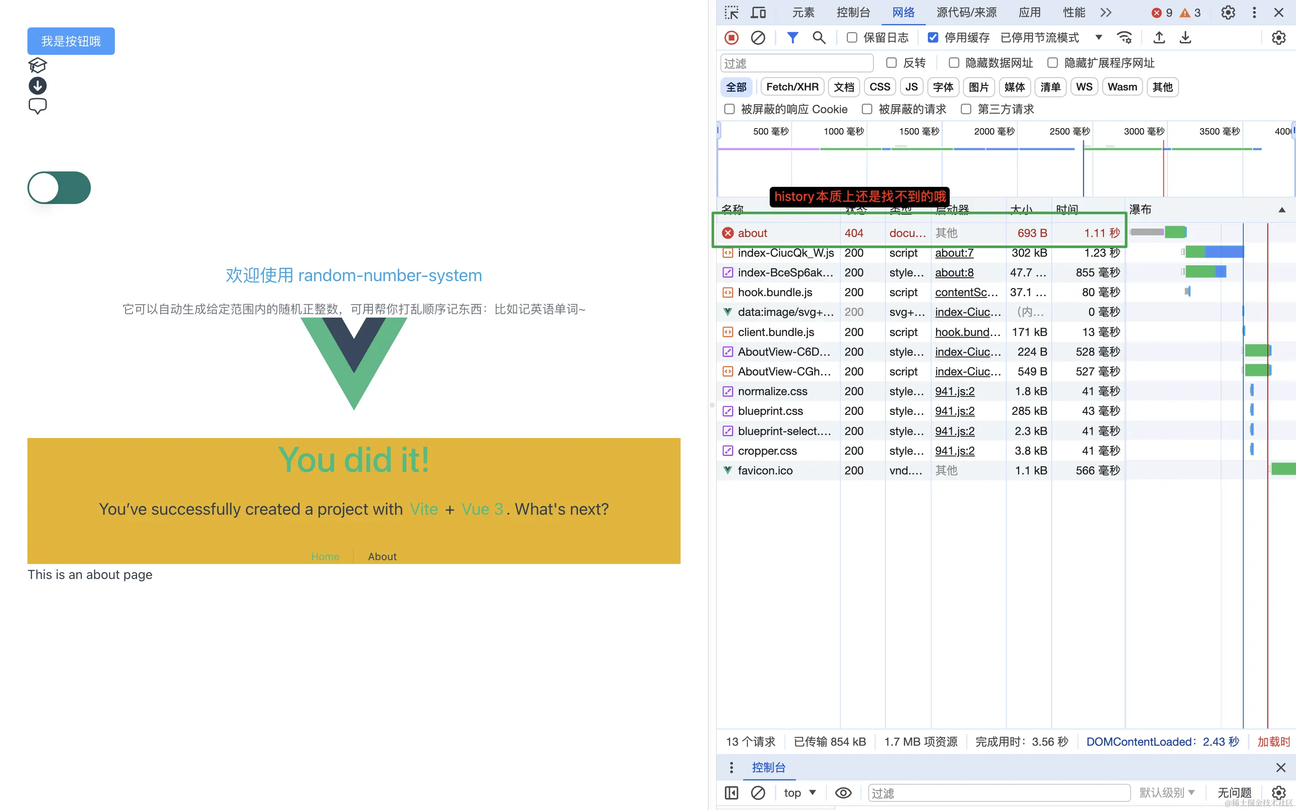Click the import HAR upload icon
The height and width of the screenshot is (810, 1296).
coord(1159,38)
